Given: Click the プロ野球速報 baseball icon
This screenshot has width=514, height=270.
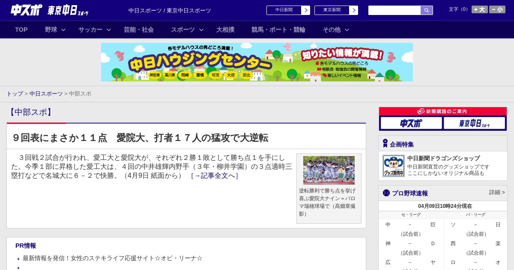Looking at the screenshot, I should pos(386,193).
